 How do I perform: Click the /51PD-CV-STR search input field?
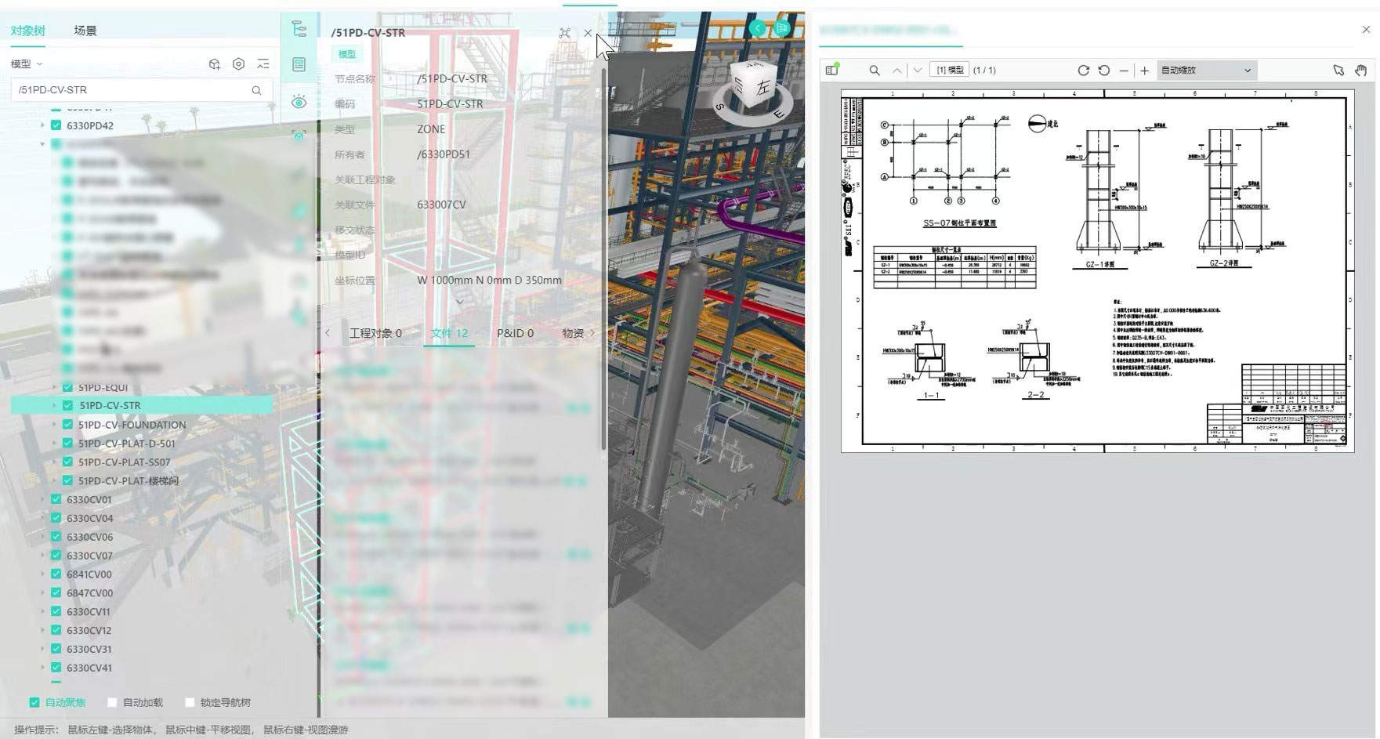141,90
